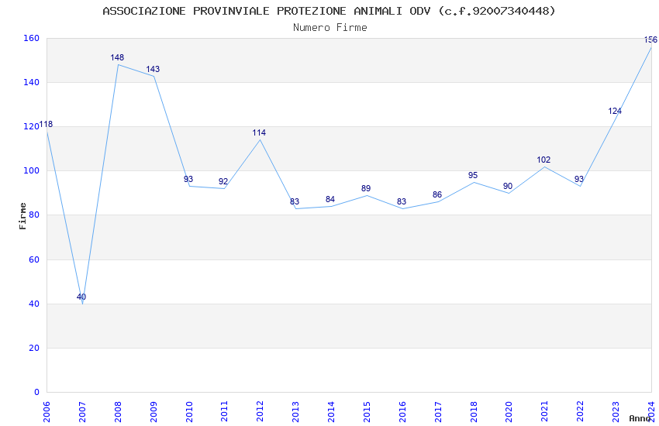Click the x-axis year label 2023

point(616,411)
